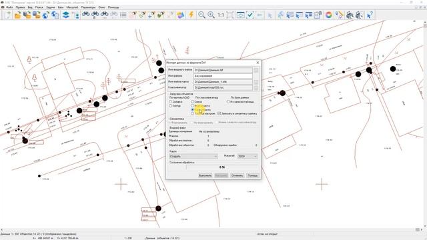Click the Имя района input field
427x240 pixels.
[x=223, y=76]
